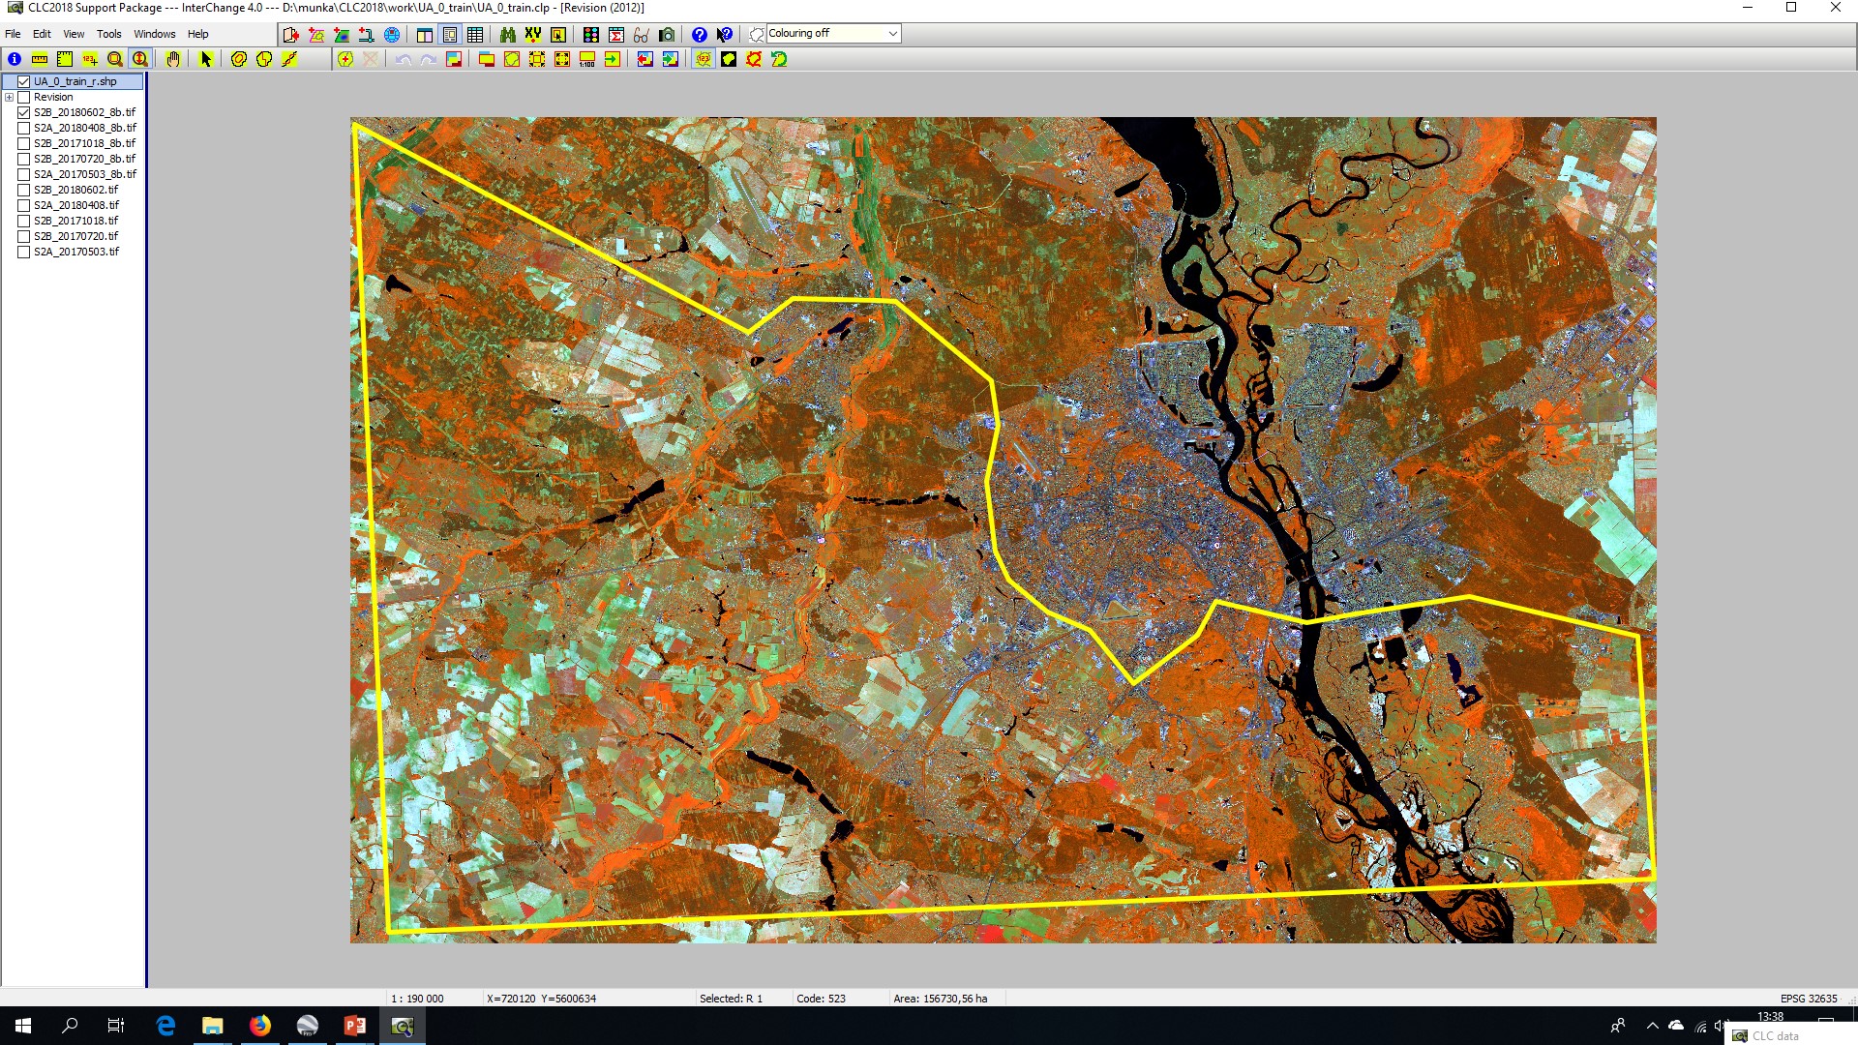1858x1045 pixels.
Task: Open help with blue question mark
Action: pos(700,34)
